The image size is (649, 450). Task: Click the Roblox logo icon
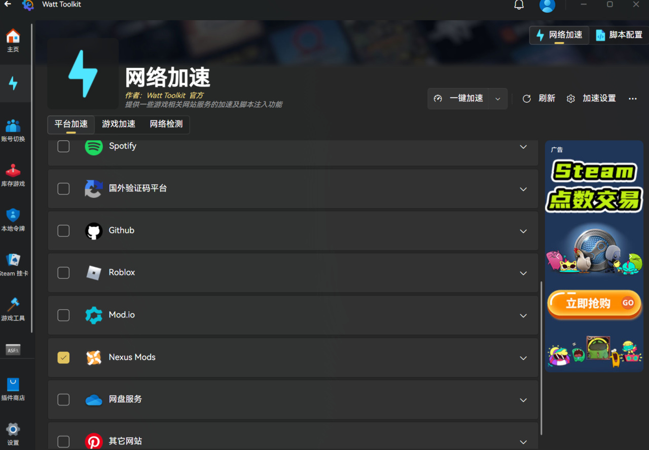tap(94, 273)
